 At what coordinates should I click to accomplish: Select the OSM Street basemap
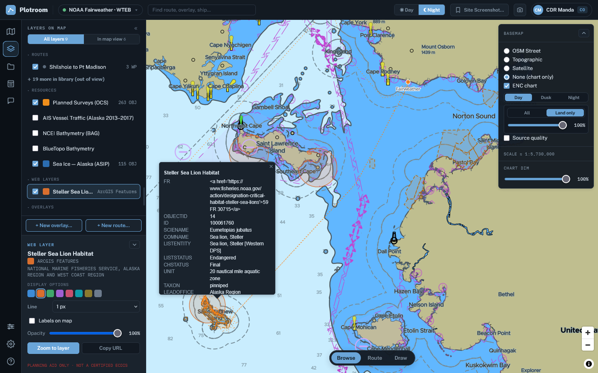point(507,51)
